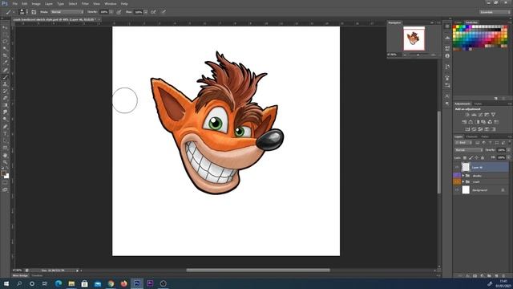Select the Lasso tool
The height and width of the screenshot is (289, 513).
5,41
